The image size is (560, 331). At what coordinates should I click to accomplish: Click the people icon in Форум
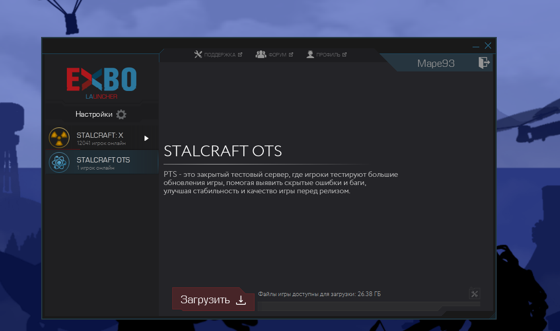coord(261,54)
